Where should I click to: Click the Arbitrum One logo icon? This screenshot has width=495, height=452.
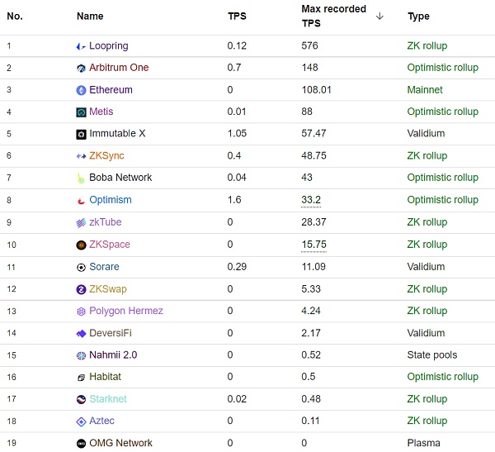81,68
